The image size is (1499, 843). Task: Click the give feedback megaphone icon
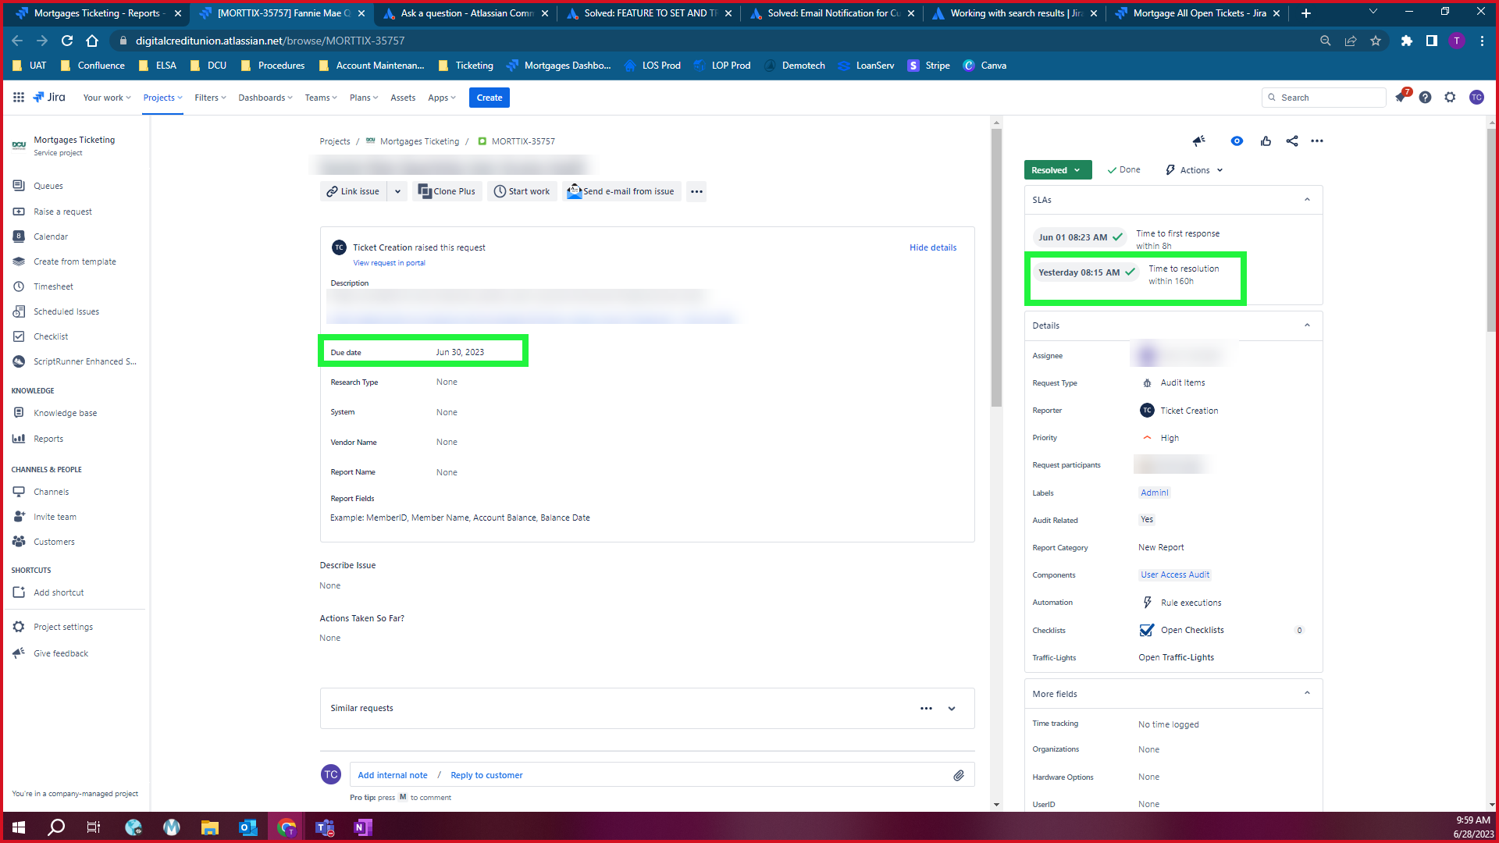pos(1199,141)
